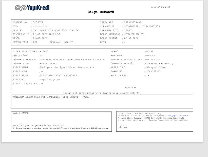Click the SİSTEM label in the footer box
208x157 pixels.
(x=123, y=127)
